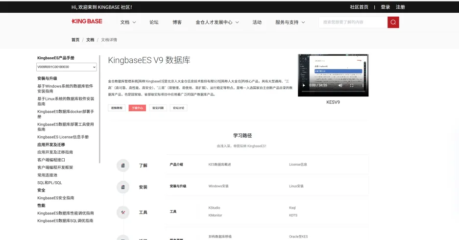The width and height of the screenshot is (459, 240).
Task: Open the version V009R001C001B0030 dropdown
Action: [67, 67]
